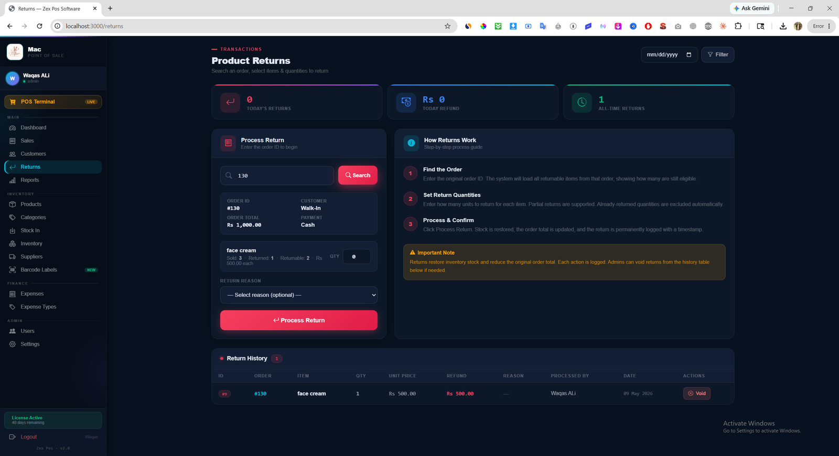Click the All-Time Returns clock icon
Screen dimensions: 839x456
tap(582, 102)
